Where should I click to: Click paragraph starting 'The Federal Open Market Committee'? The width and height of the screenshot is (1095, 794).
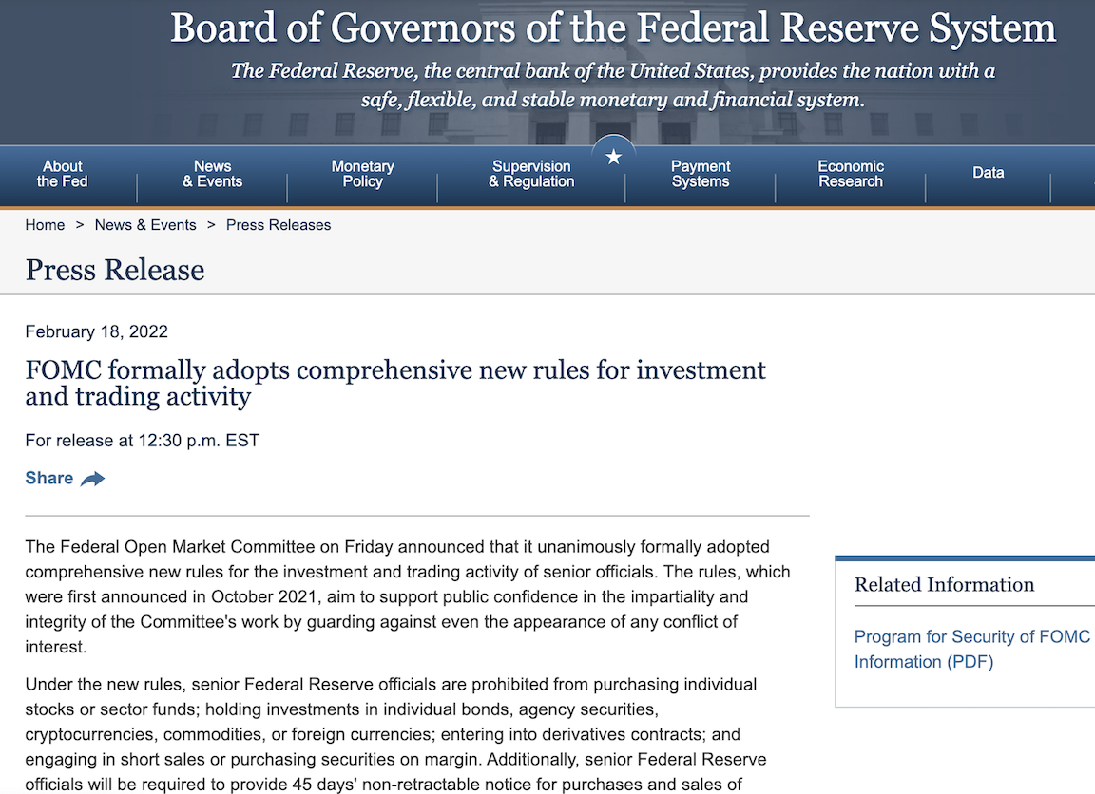(408, 596)
